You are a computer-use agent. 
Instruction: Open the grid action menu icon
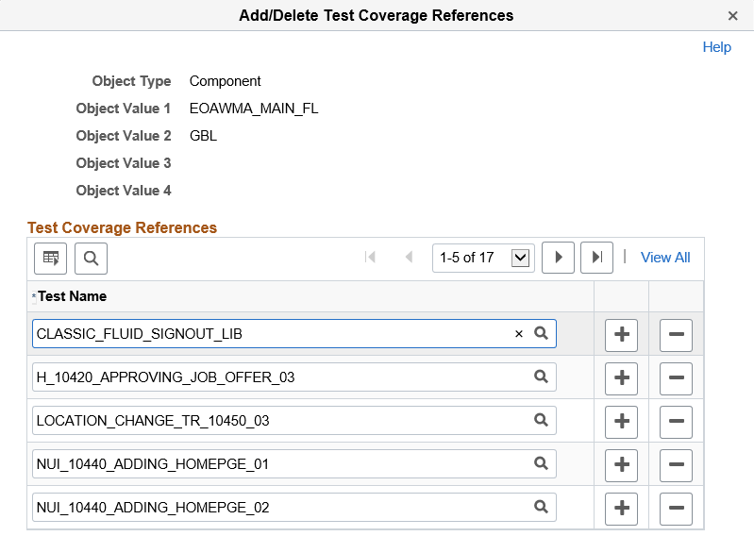point(51,258)
